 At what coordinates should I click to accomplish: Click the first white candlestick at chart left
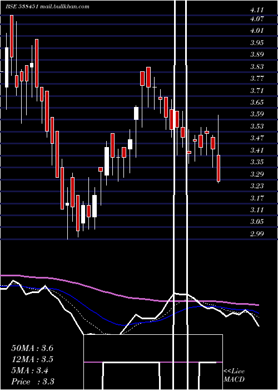pyautogui.click(x=7, y=67)
